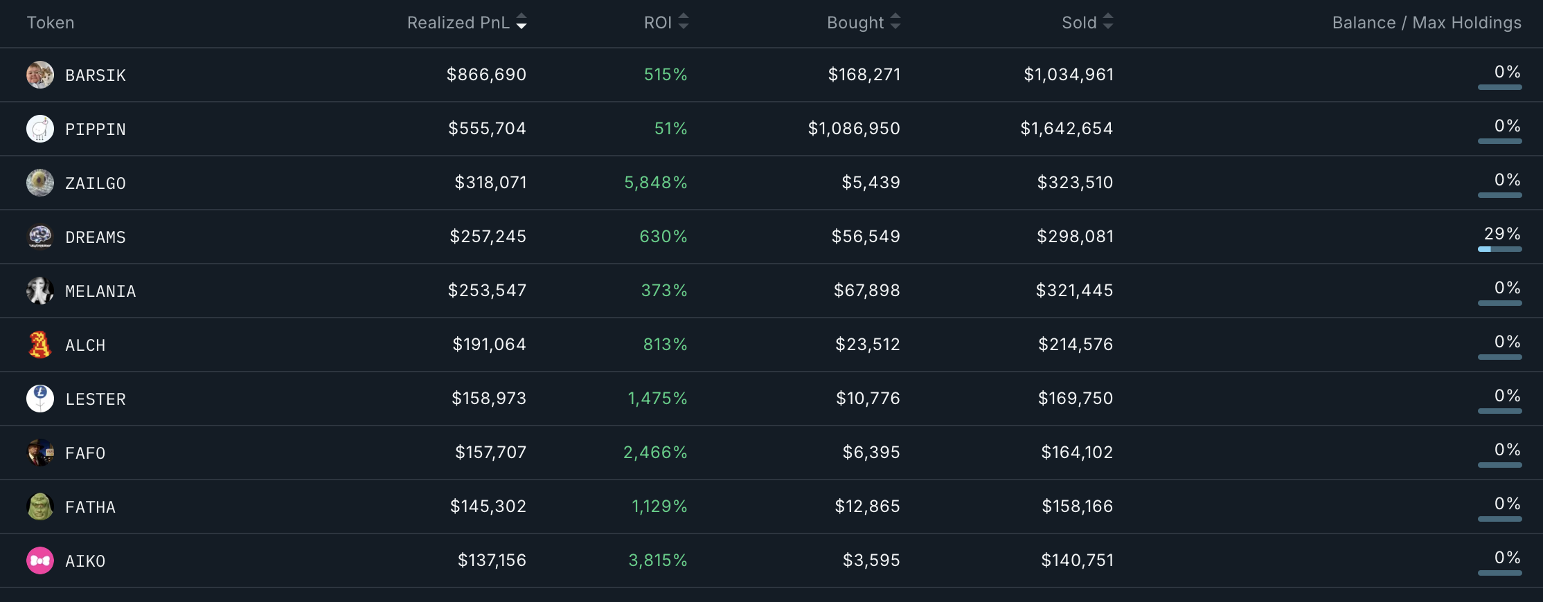Click Balance / Max Holdings header
This screenshot has height=602, width=1543.
click(x=1427, y=23)
